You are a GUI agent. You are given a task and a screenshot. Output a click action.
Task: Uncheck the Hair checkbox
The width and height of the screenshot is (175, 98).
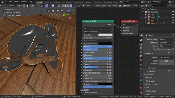[147, 78]
